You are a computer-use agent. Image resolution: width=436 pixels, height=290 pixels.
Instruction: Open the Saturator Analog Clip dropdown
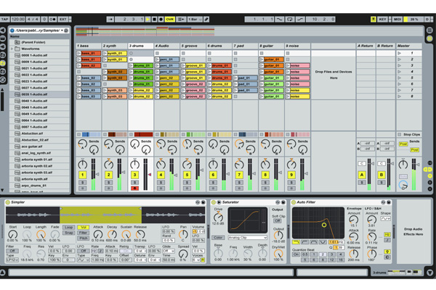tap(248, 238)
